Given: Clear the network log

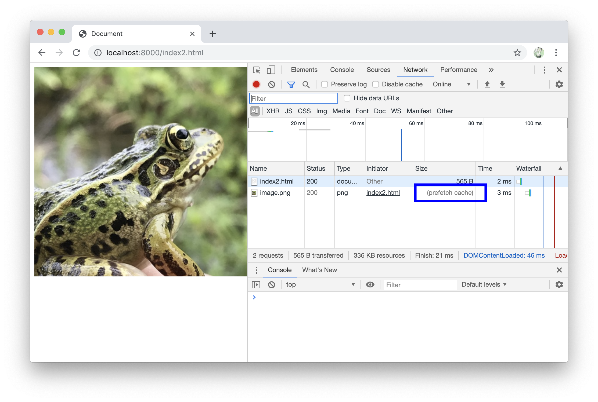Looking at the screenshot, I should [x=271, y=85].
